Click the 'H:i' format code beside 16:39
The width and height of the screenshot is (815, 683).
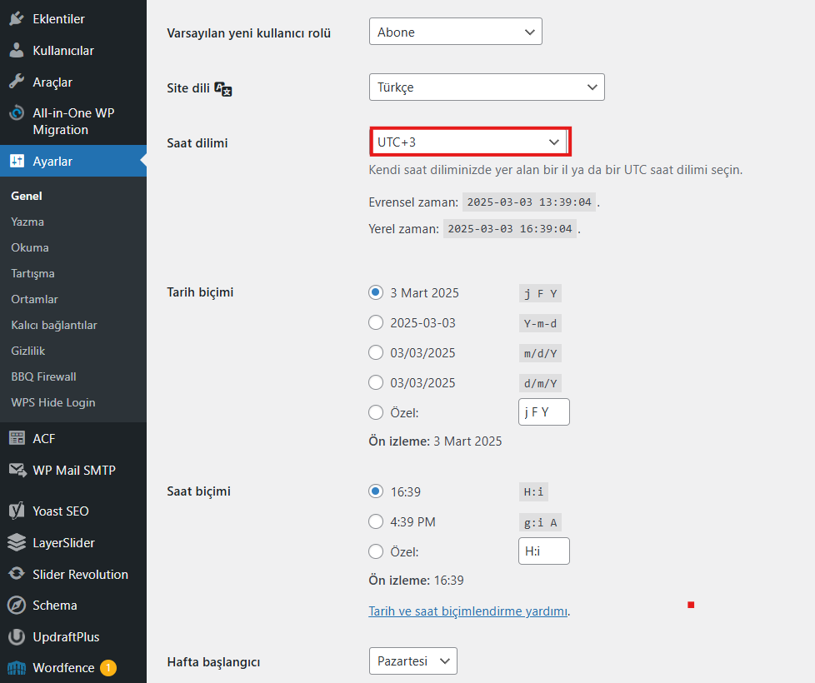(533, 492)
